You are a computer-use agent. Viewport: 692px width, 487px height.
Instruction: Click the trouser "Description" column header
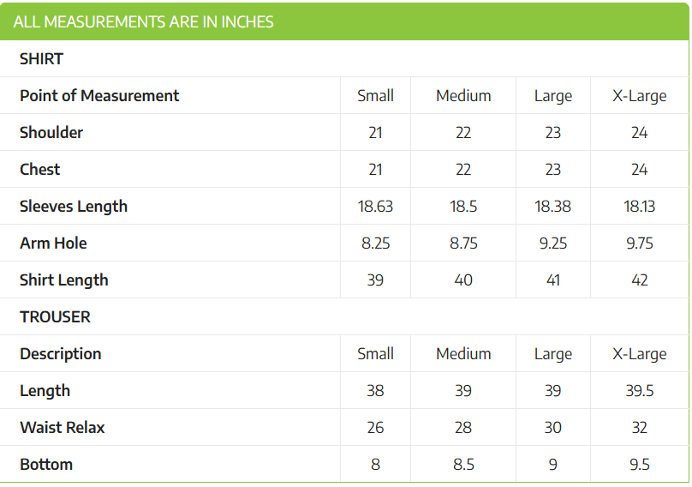click(61, 354)
